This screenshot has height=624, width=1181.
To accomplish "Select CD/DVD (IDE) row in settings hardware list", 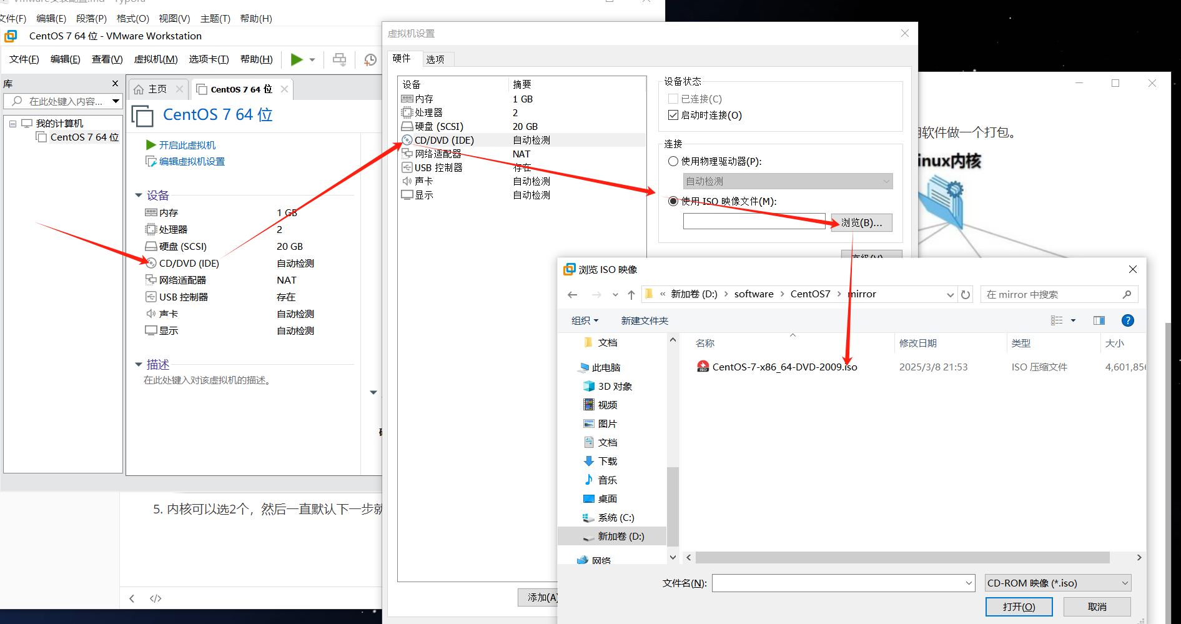I will coord(521,140).
